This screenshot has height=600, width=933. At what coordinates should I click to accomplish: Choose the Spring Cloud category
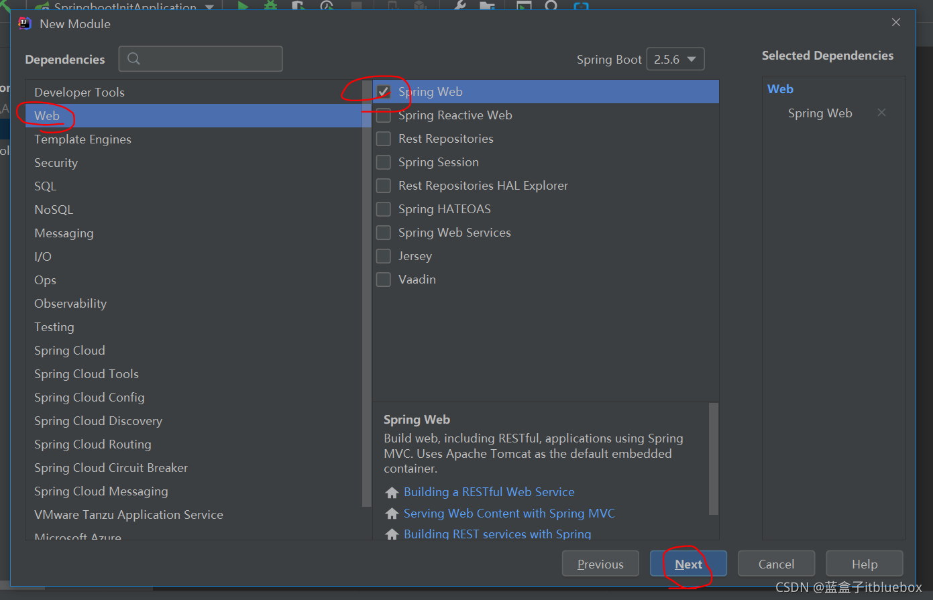pyautogui.click(x=193, y=350)
